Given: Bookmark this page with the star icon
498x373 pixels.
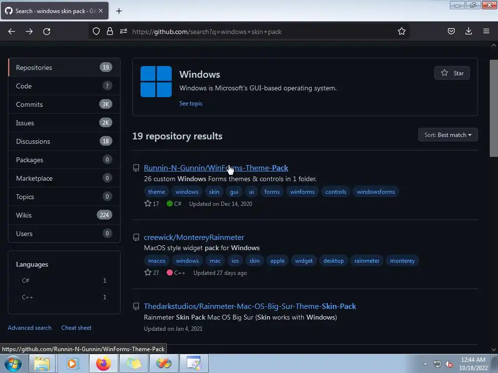Looking at the screenshot, I should [x=401, y=31].
